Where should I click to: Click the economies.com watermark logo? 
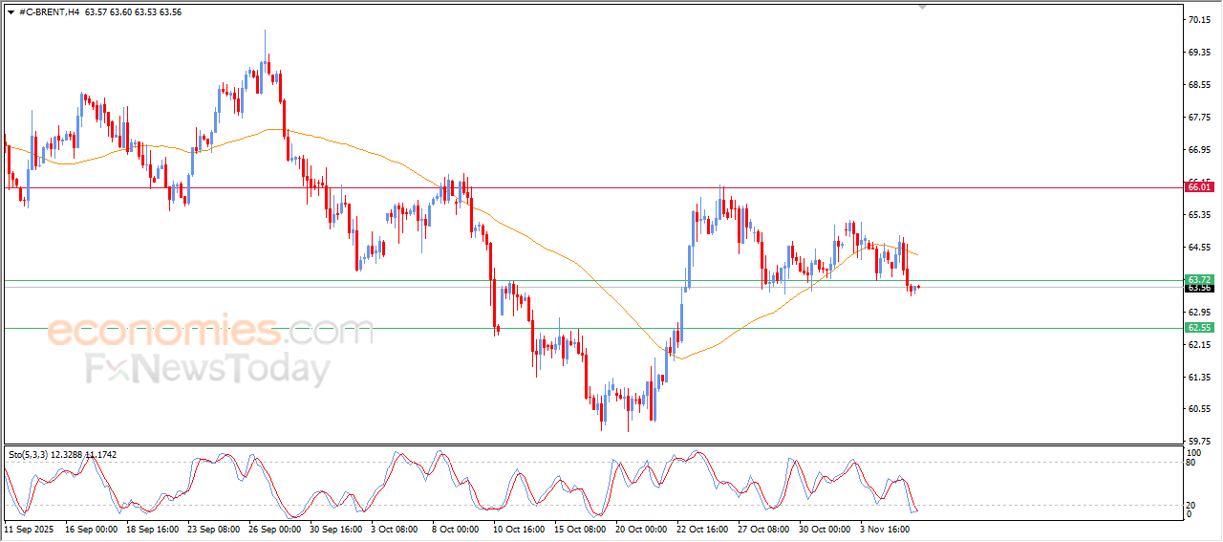click(210, 332)
